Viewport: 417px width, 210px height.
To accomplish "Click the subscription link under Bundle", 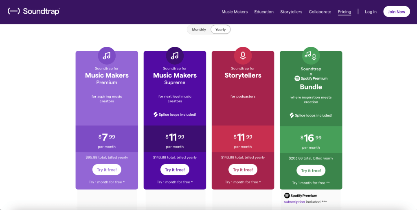I will click(294, 202).
